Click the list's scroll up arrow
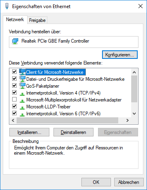This screenshot has width=147, height=190. (x=134, y=72)
